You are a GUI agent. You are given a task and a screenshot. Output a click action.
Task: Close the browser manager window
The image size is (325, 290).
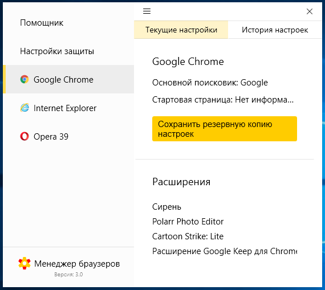(310, 11)
